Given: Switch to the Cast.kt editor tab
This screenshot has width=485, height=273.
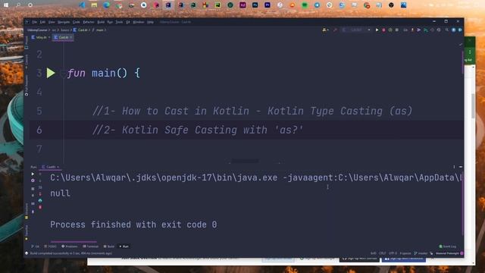Looking at the screenshot, I should coord(63,37).
